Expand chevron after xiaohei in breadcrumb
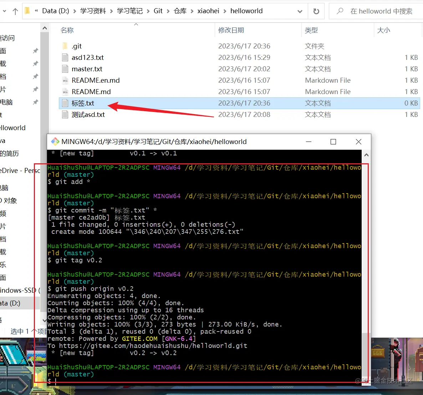 225,11
